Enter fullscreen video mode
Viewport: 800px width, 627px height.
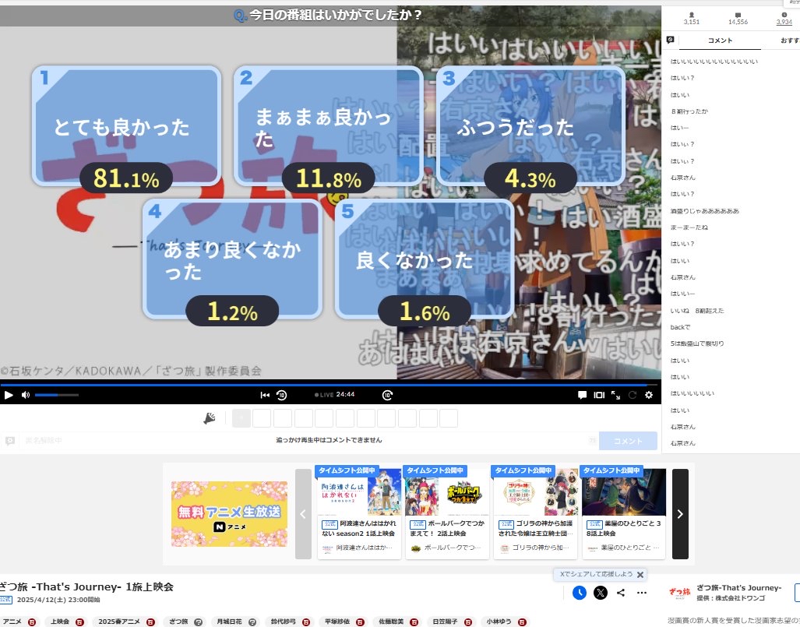click(615, 395)
